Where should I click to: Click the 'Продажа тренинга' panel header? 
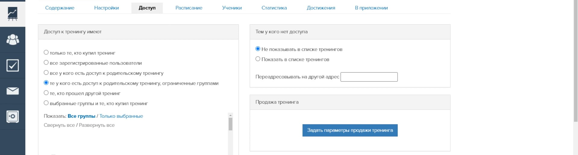tap(350, 102)
